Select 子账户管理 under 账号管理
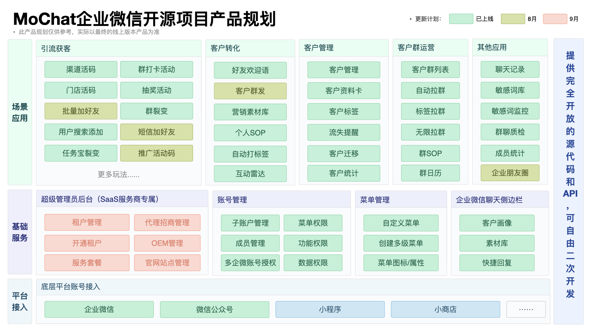Screen dimensions: 593x333 (x=250, y=223)
